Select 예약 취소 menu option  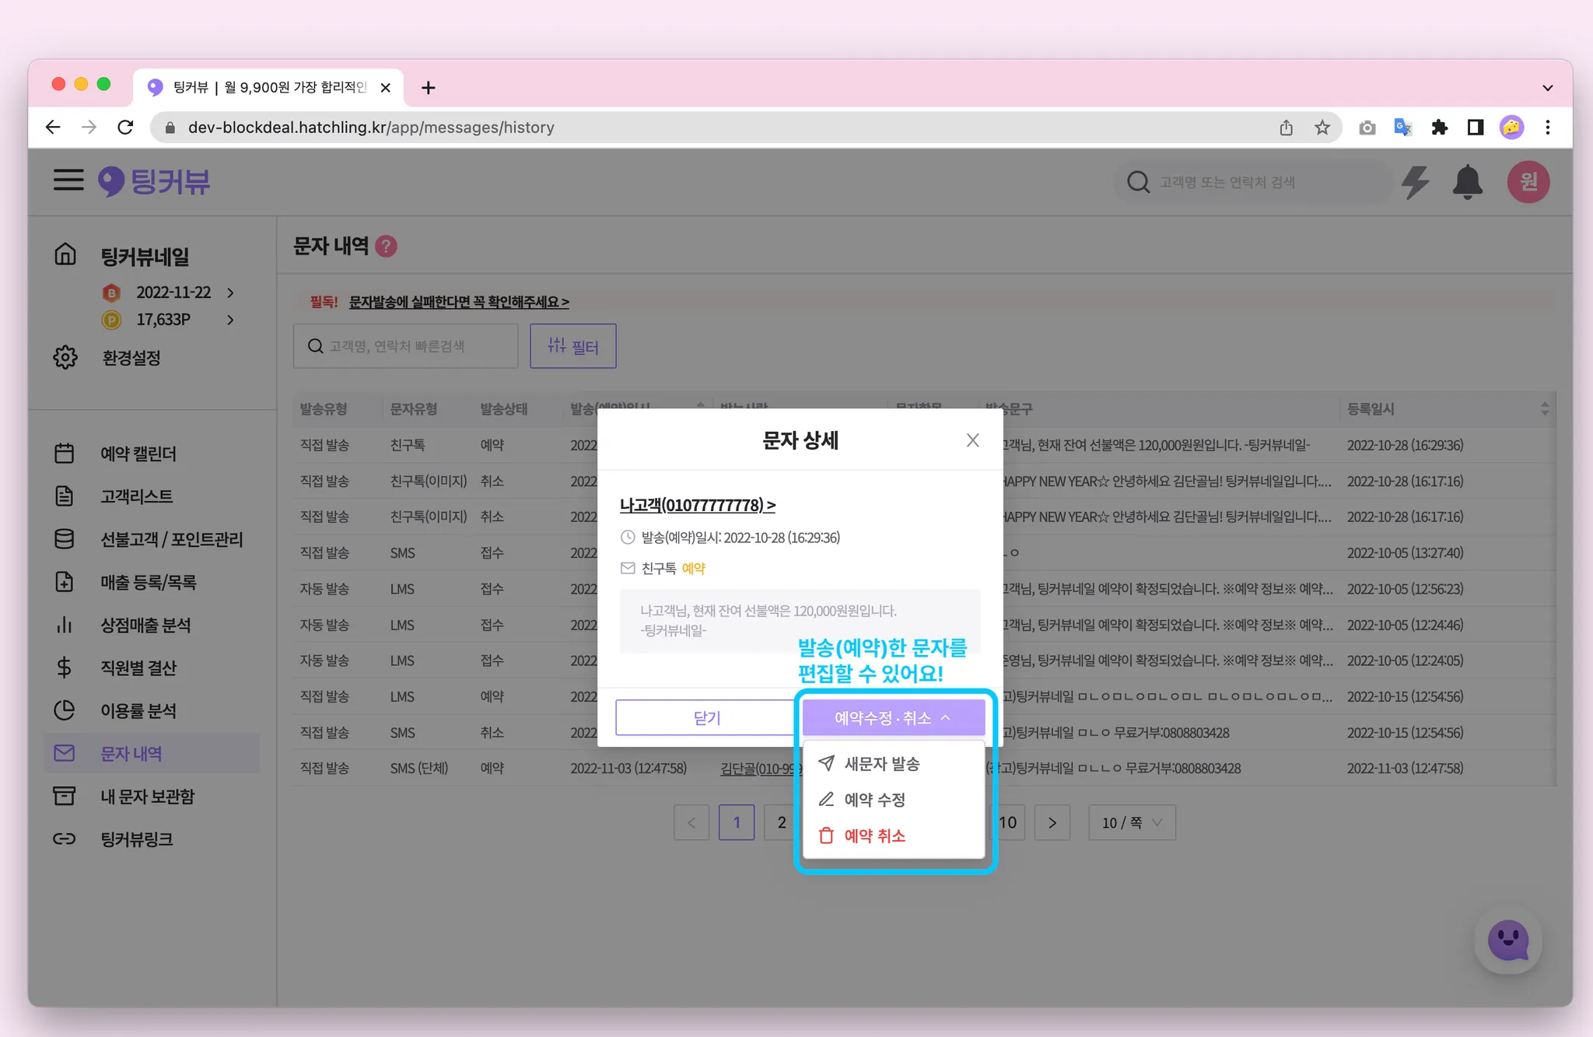[874, 836]
